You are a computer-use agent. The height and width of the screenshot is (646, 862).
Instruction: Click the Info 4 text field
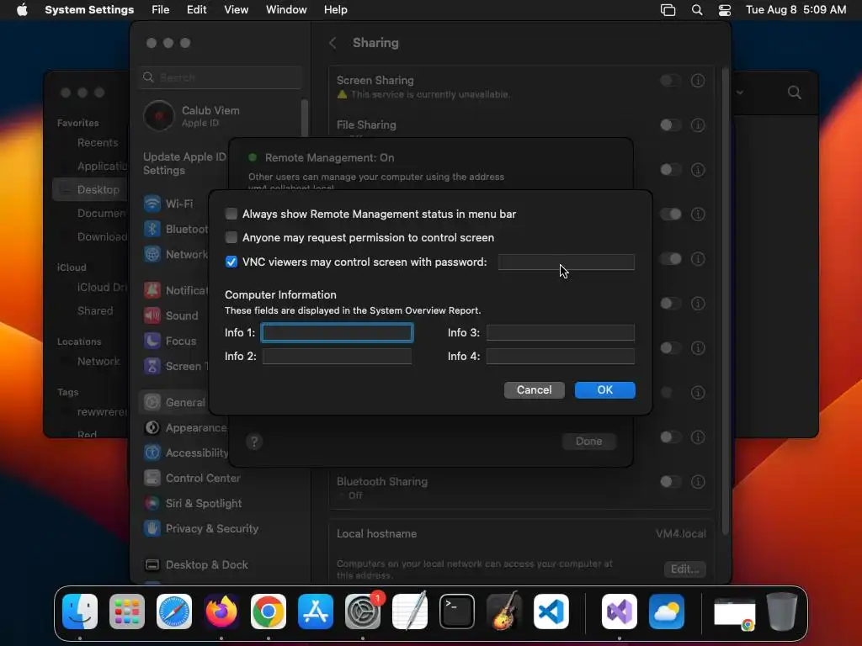pyautogui.click(x=560, y=356)
